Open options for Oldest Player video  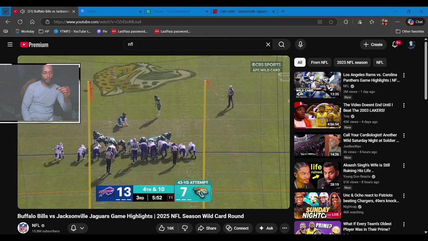click(x=404, y=224)
